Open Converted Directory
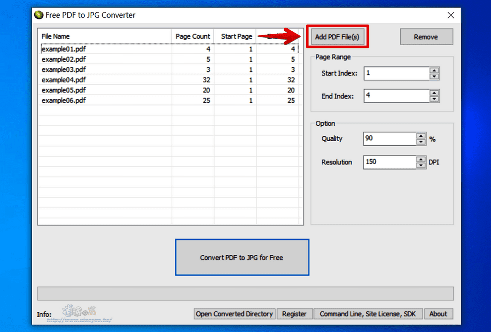Screen dimensions: 491x332 point(234,314)
